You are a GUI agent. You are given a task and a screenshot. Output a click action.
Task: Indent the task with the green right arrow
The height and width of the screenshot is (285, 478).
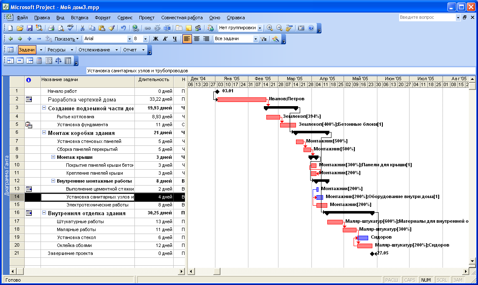click(20, 39)
